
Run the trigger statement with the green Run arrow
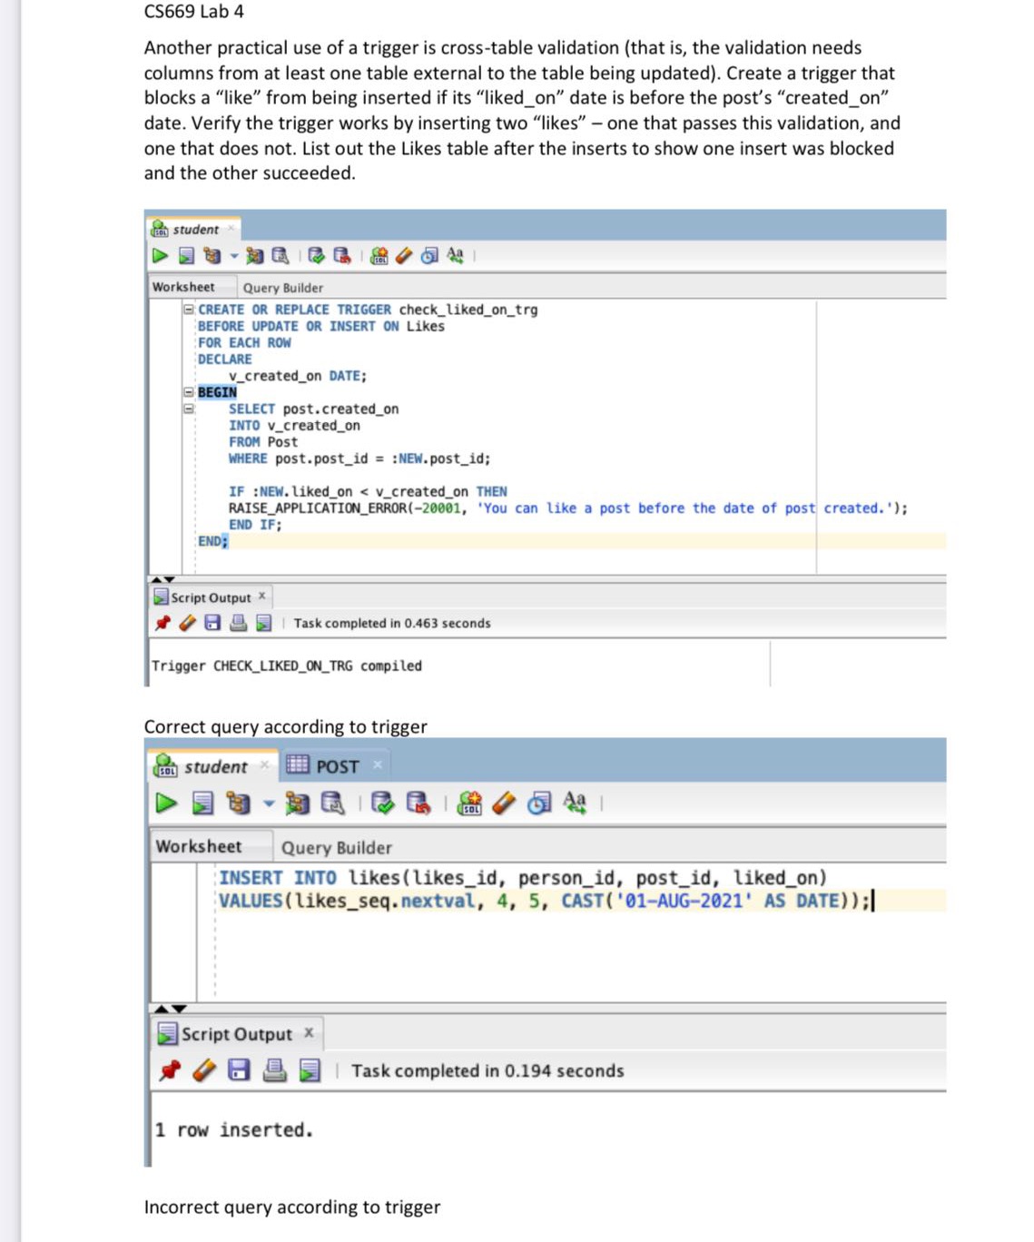point(160,256)
